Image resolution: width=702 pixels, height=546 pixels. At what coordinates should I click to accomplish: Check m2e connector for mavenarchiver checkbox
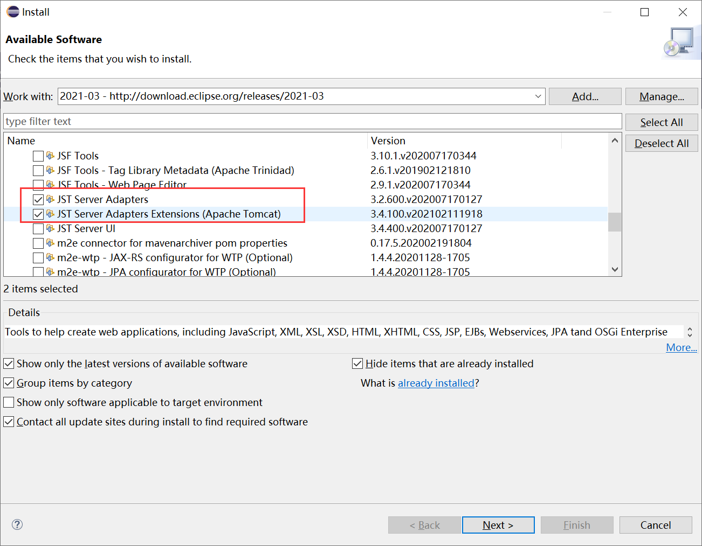click(38, 243)
